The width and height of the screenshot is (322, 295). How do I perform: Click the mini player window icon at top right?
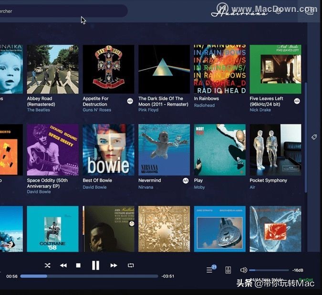[x=309, y=11]
